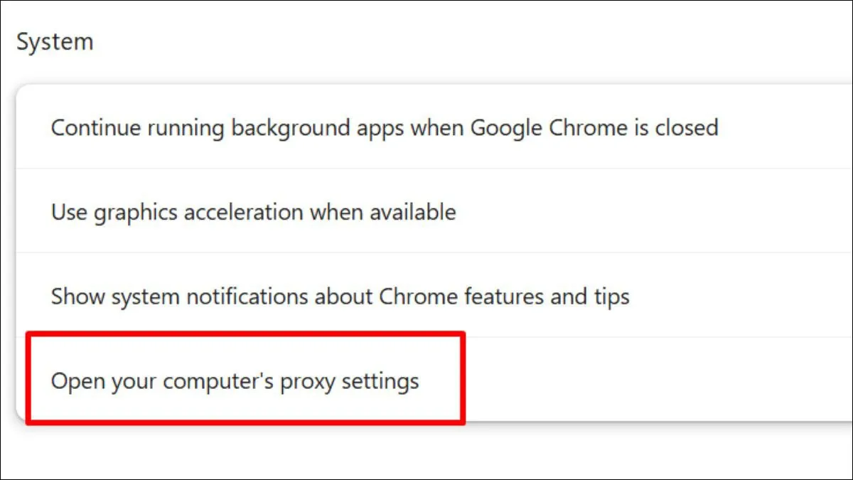Click "tips" at the end of notifications row
Image resolution: width=853 pixels, height=480 pixels.
612,296
